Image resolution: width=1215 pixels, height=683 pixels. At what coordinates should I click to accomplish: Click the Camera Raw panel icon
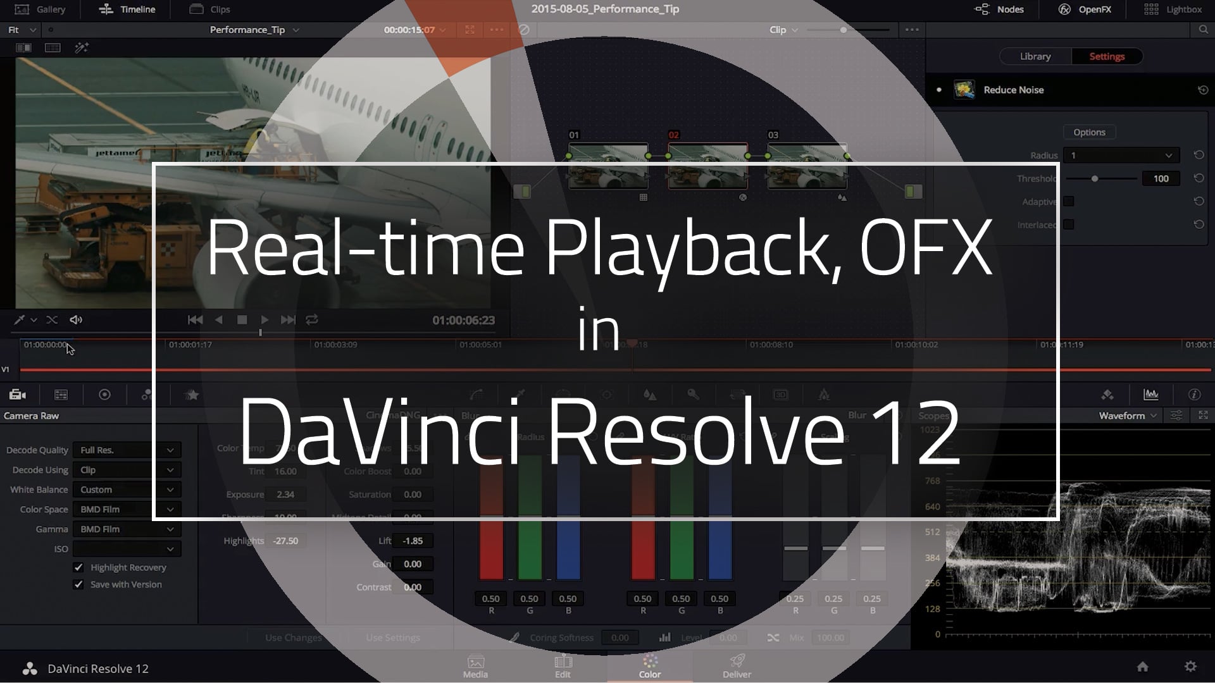16,393
